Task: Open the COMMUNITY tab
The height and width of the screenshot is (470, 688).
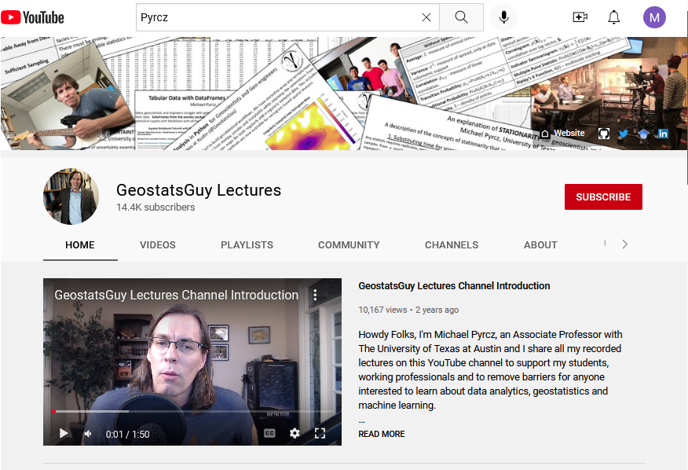Action: coord(349,245)
